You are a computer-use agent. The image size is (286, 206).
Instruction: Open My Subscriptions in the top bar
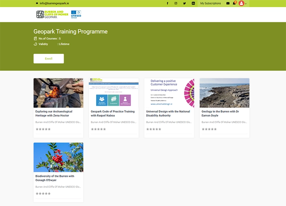pyautogui.click(x=211, y=3)
